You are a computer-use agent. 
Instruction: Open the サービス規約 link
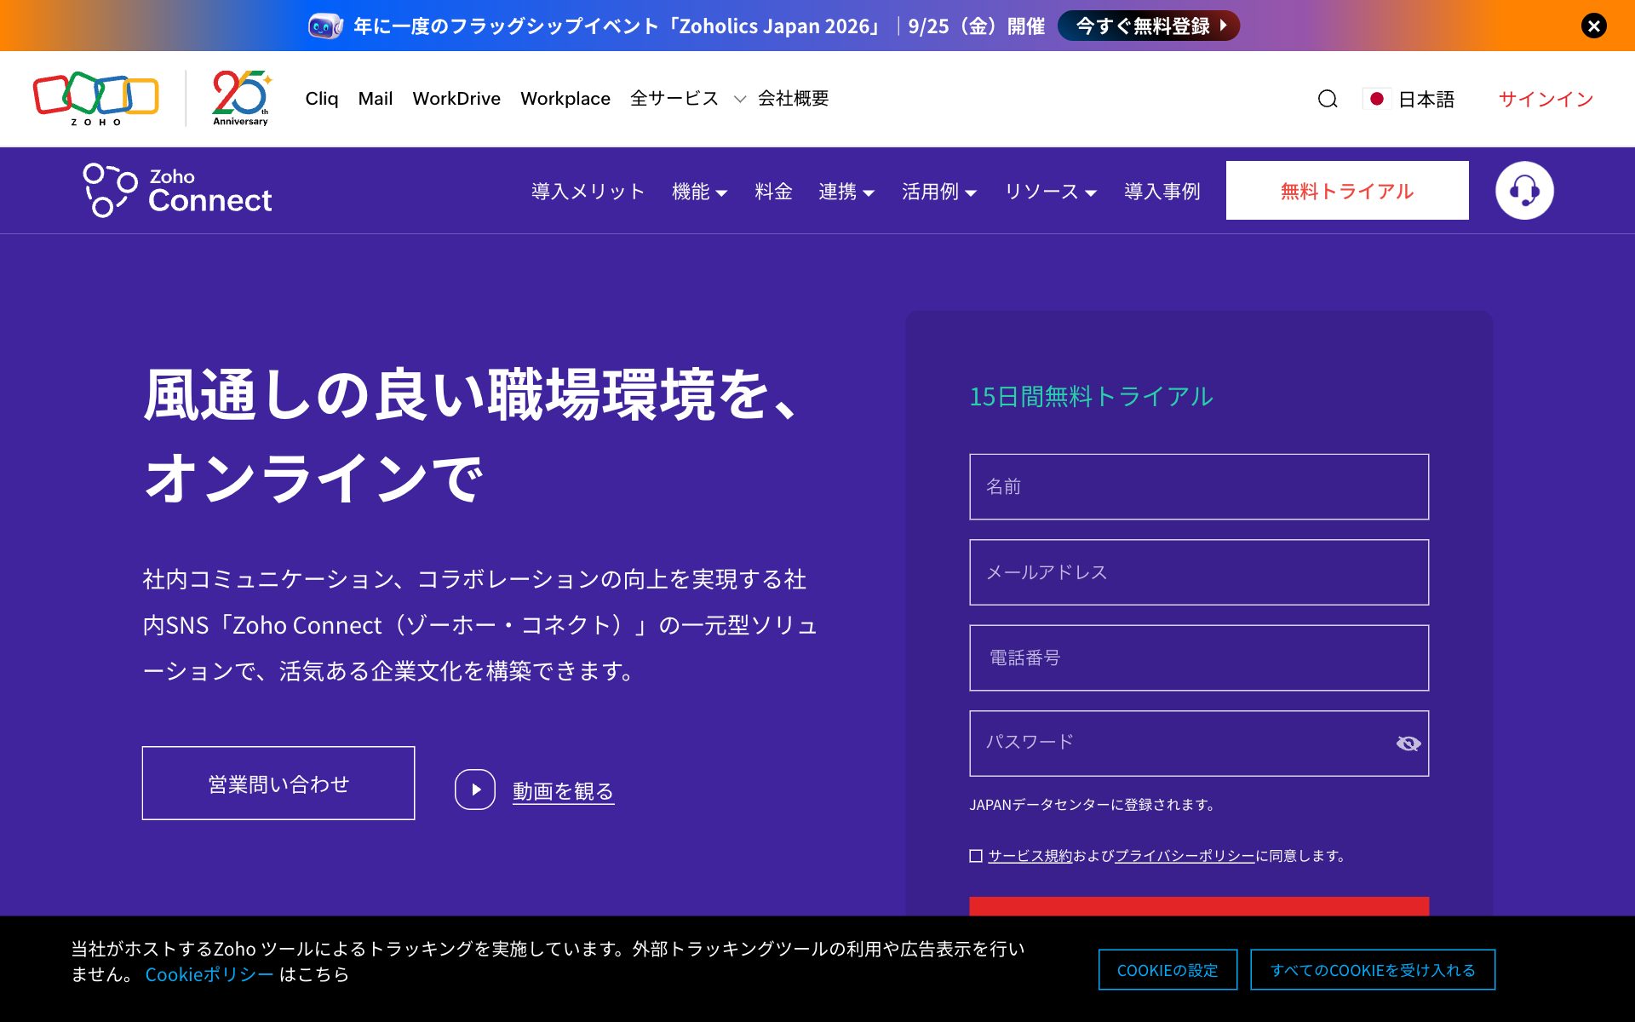tap(1030, 856)
